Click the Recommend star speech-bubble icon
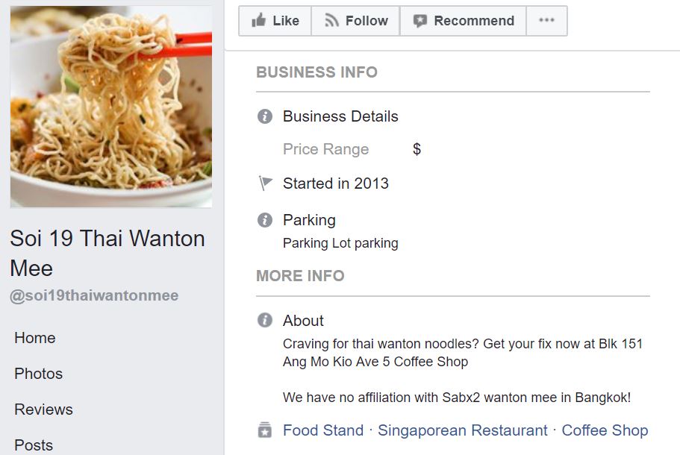The image size is (680, 455). (420, 21)
